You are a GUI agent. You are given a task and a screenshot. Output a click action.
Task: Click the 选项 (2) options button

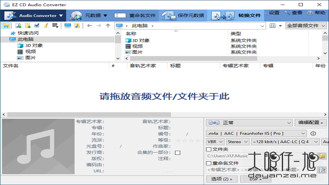[x=222, y=179]
